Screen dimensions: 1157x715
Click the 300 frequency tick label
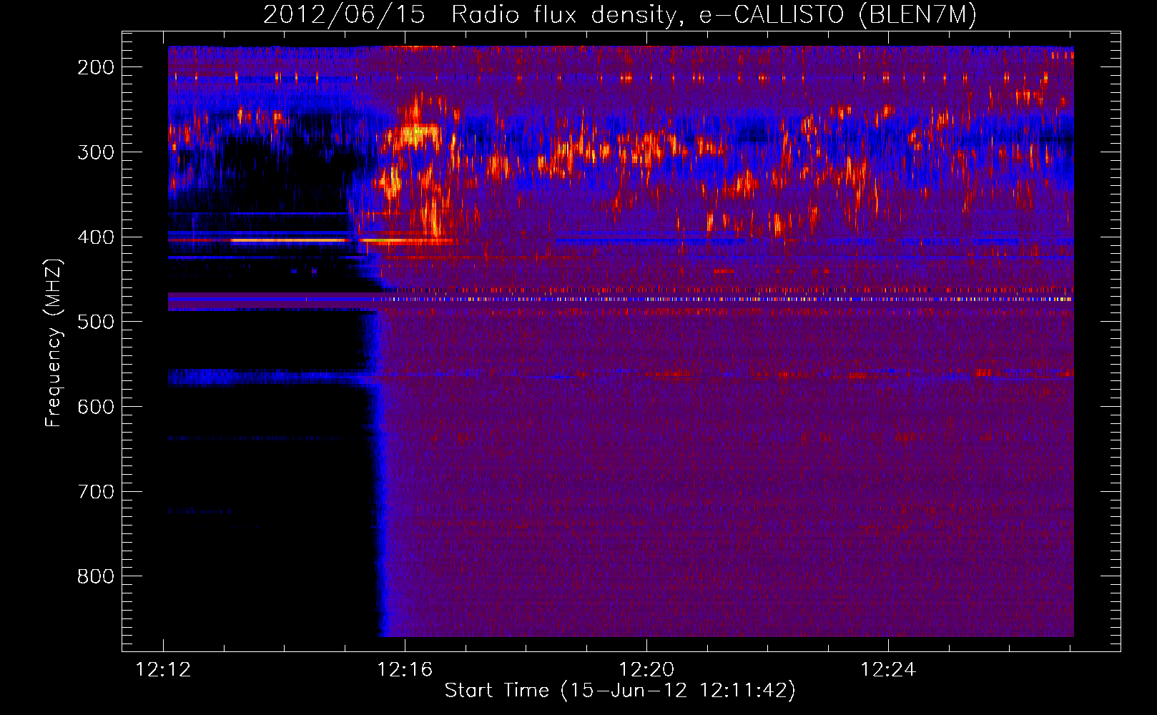pyautogui.click(x=96, y=152)
